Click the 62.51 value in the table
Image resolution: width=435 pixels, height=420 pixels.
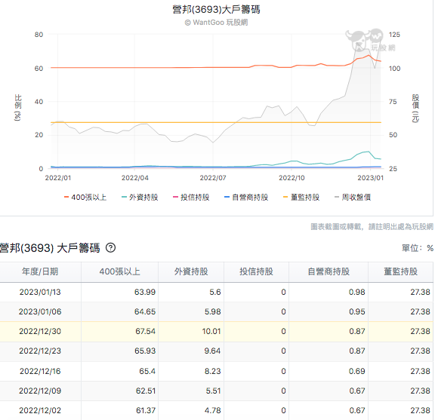tap(146, 391)
